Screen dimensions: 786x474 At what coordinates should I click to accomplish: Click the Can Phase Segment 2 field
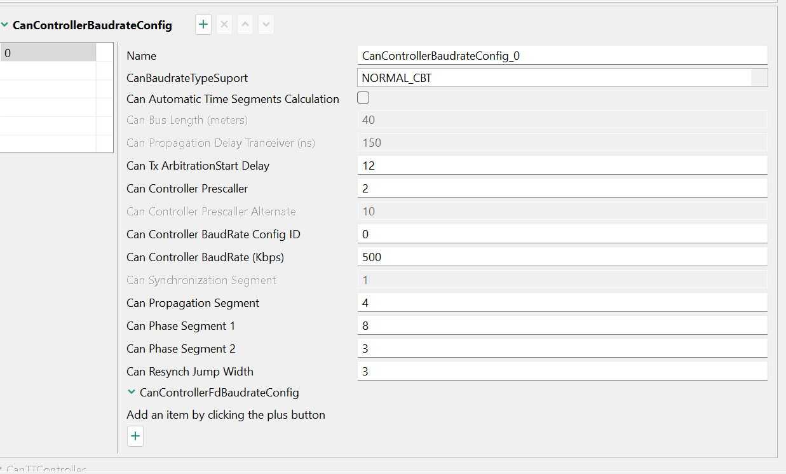[x=562, y=348]
